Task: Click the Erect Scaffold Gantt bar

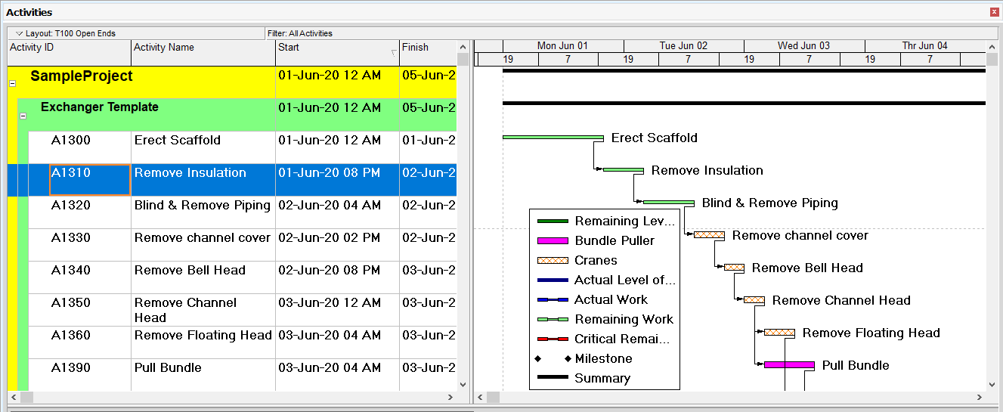Action: pos(553,138)
